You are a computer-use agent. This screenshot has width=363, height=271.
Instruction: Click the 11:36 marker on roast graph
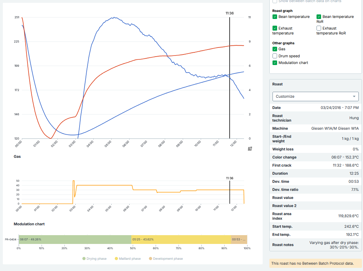point(230,13)
